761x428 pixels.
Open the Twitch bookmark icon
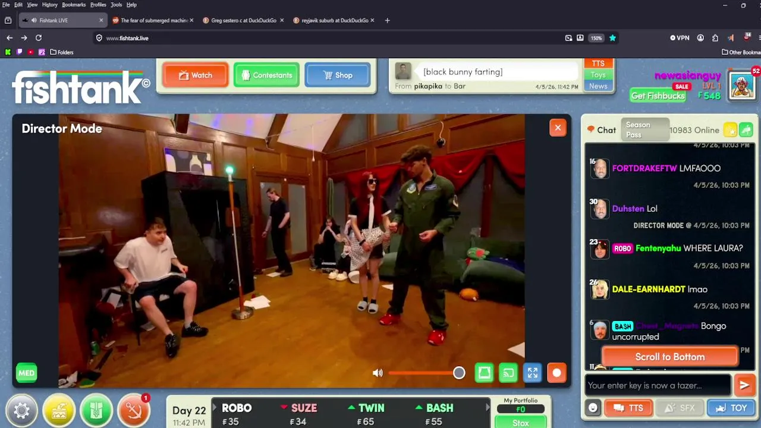19,52
